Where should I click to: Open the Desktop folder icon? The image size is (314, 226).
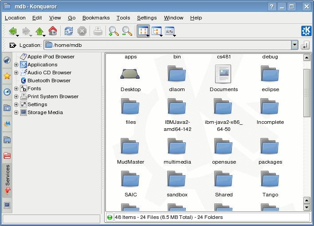pos(130,74)
